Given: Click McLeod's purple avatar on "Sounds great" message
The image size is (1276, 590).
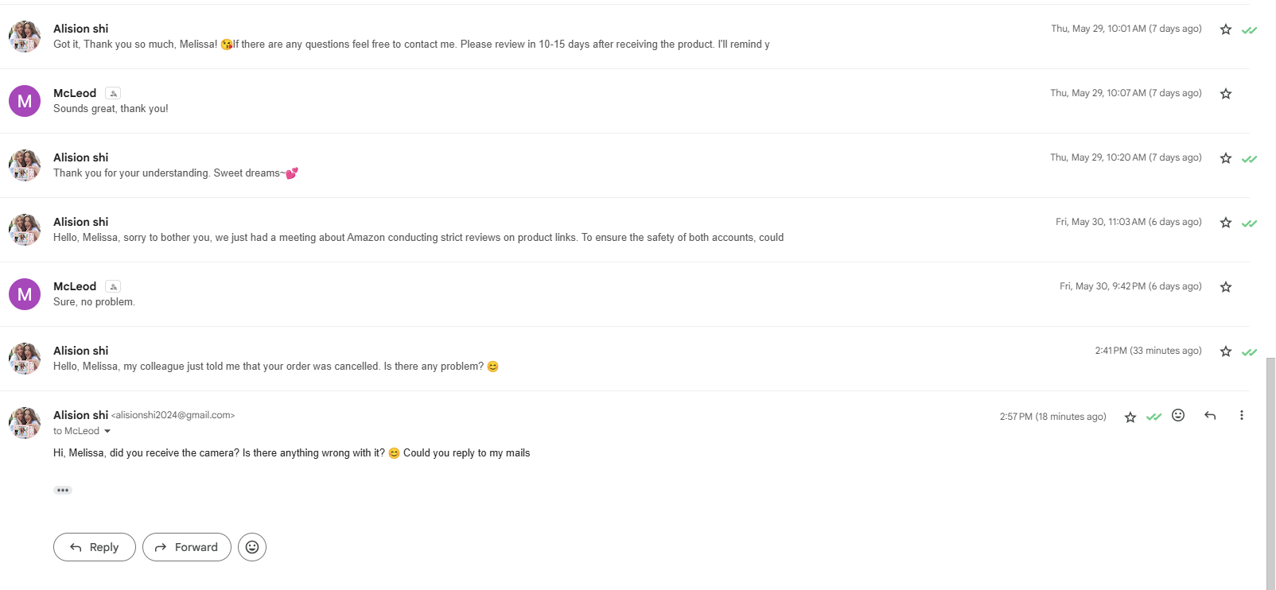Looking at the screenshot, I should pyautogui.click(x=25, y=101).
